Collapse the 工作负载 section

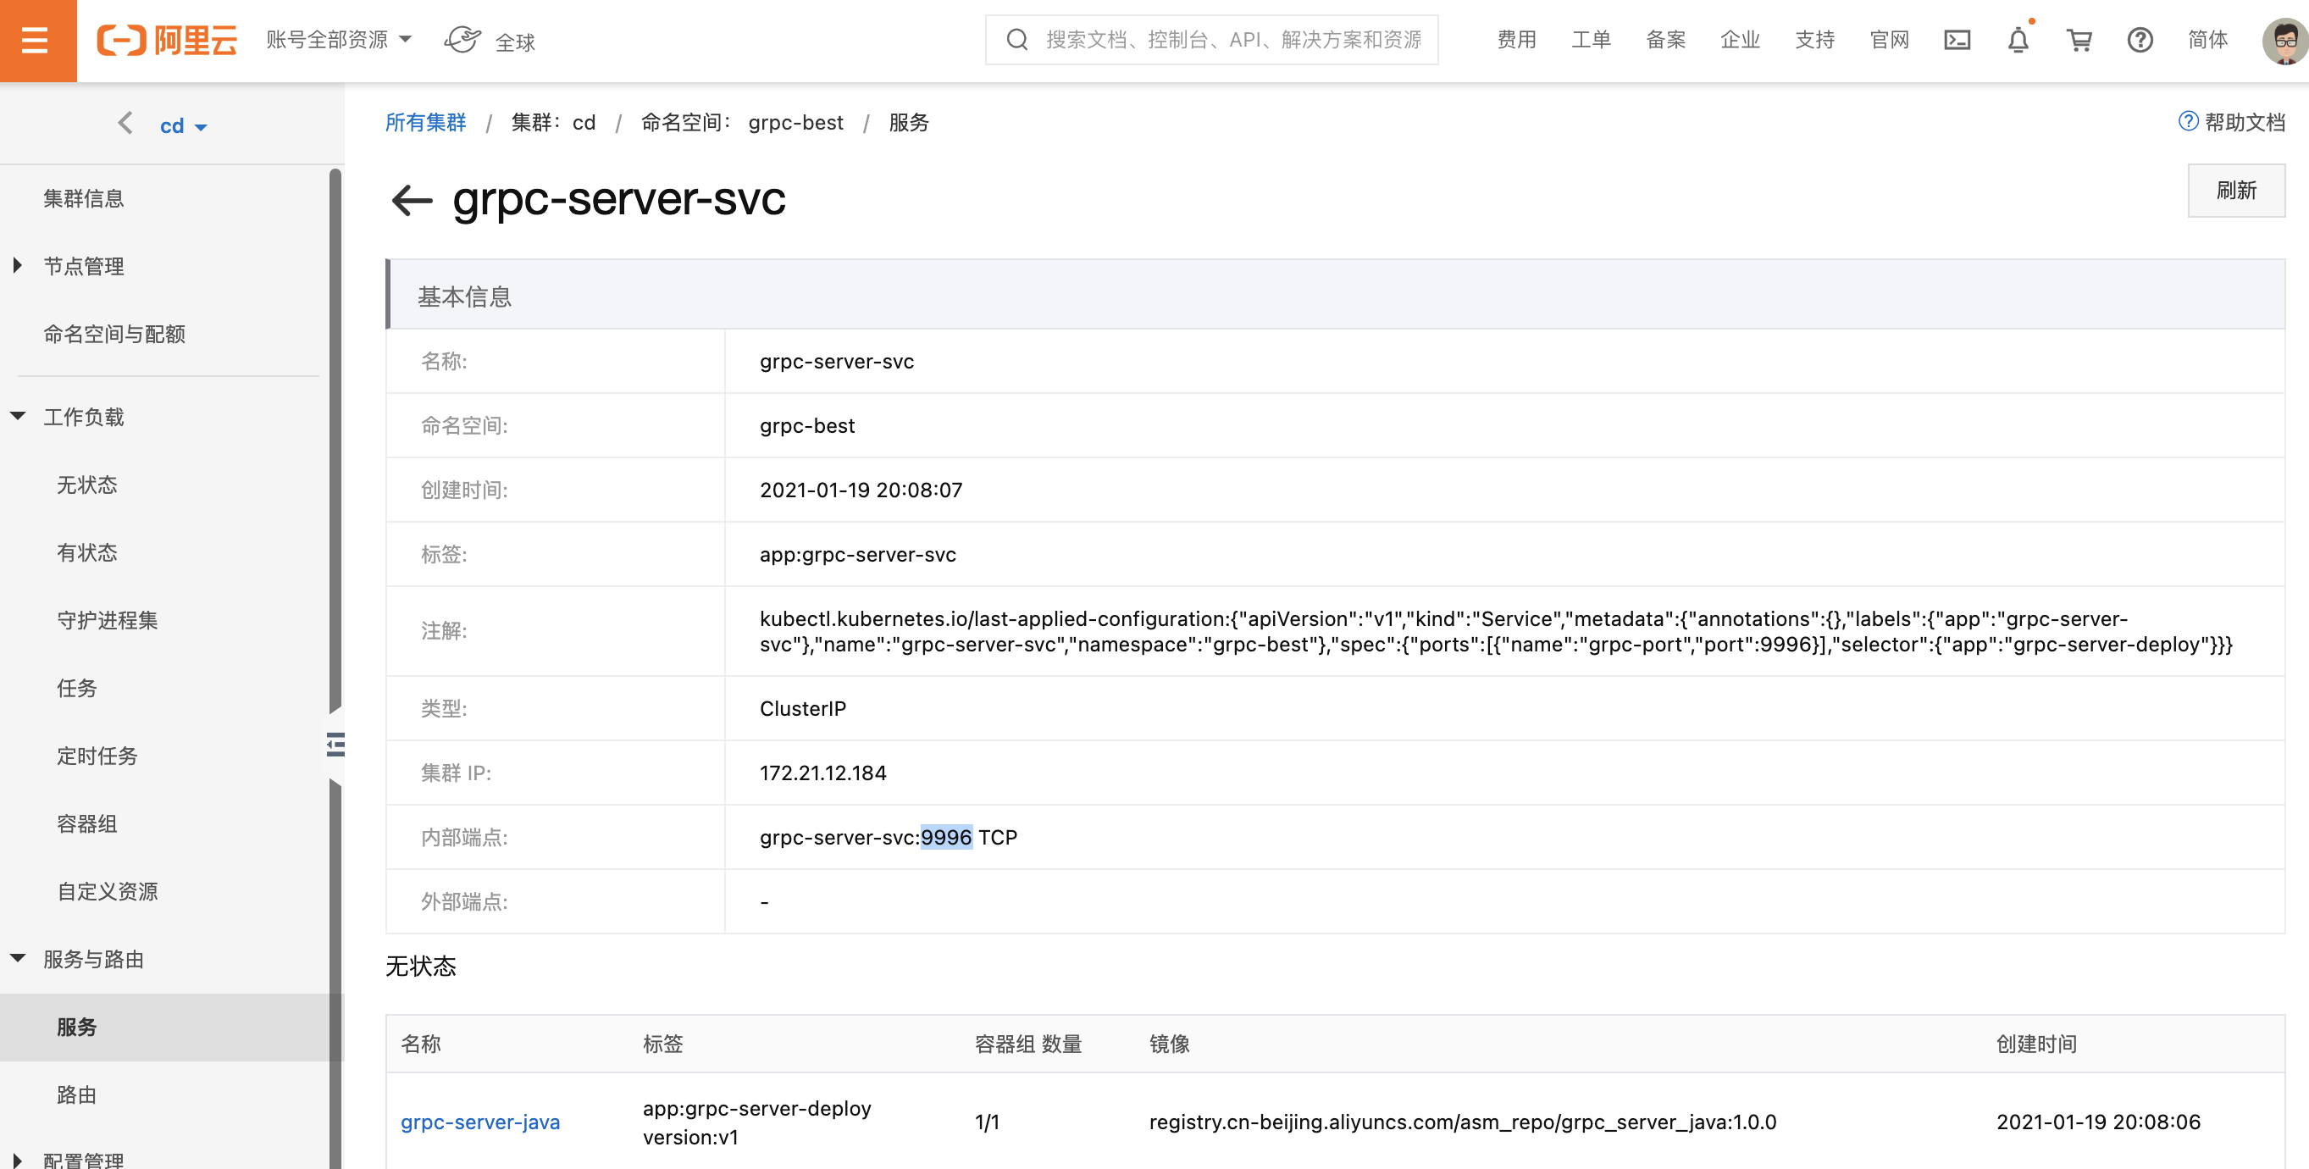point(82,417)
